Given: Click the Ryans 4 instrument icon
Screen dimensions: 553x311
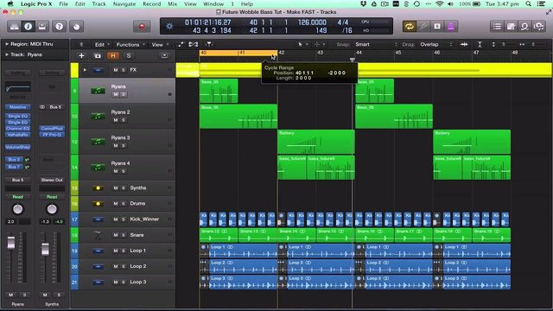Looking at the screenshot, I should pyautogui.click(x=98, y=167).
